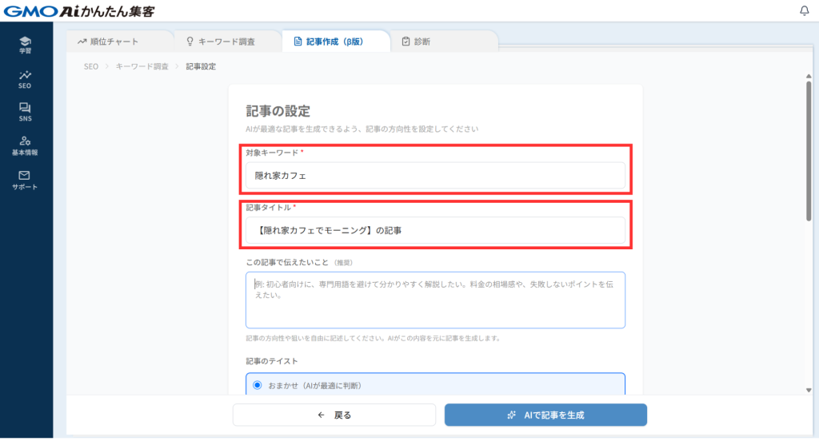Switch to the 順位チャート tab
Screen dimensions: 819x441
click(x=108, y=42)
